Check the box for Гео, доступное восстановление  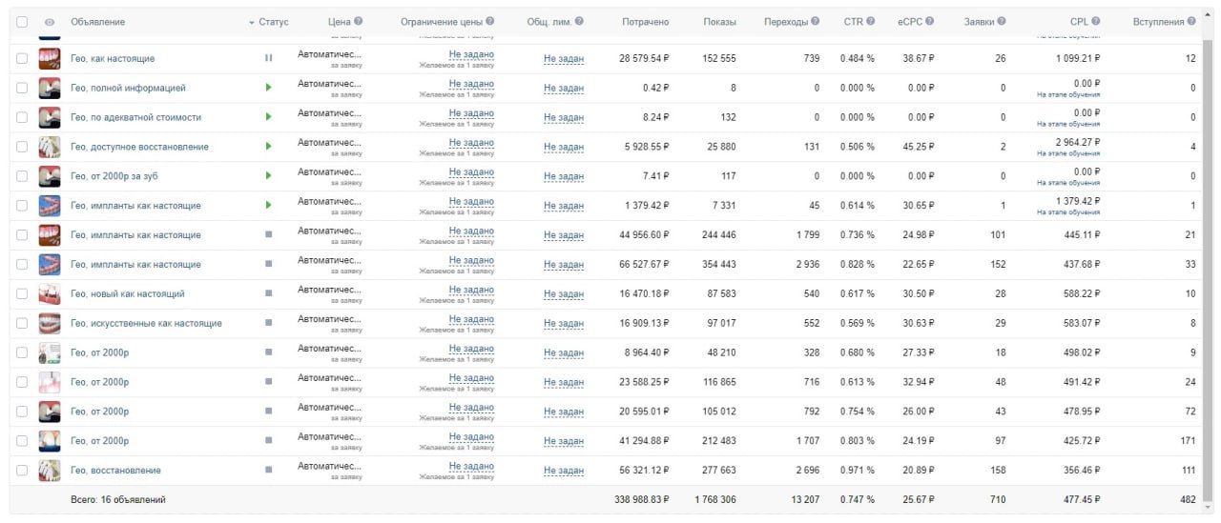(22, 147)
